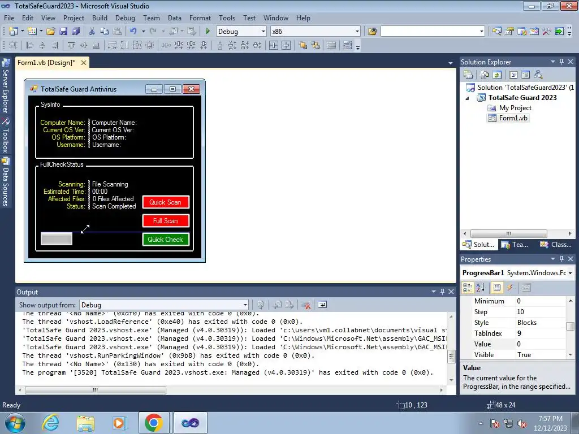Open the Find combo box dropdown

tap(482, 32)
